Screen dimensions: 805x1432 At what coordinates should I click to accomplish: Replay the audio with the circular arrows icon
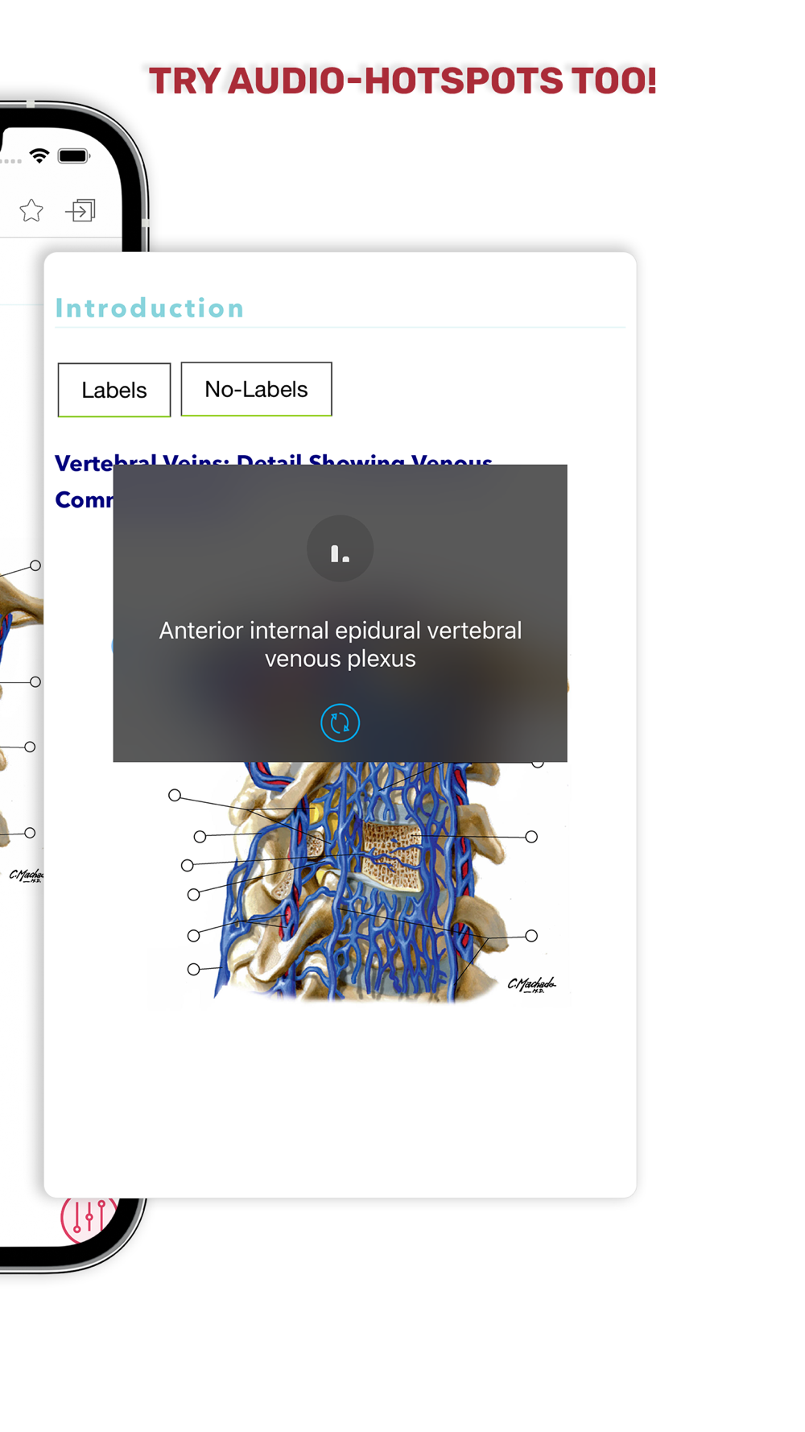340,722
